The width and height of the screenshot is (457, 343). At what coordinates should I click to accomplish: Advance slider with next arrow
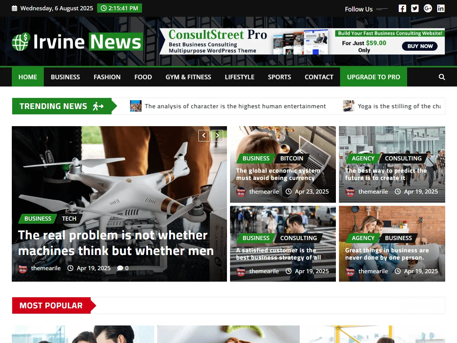click(217, 135)
